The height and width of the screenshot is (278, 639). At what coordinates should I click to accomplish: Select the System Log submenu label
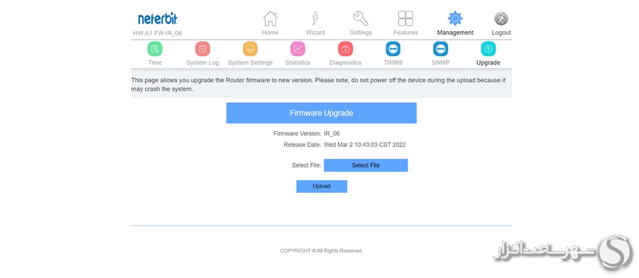click(202, 62)
